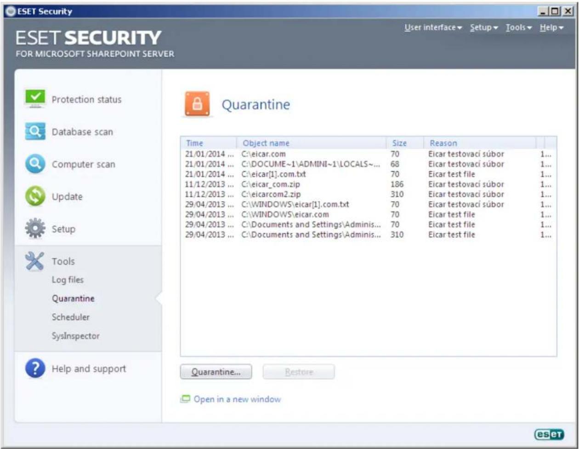Sort list by Time column header
The height and width of the screenshot is (449, 579).
[209, 143]
